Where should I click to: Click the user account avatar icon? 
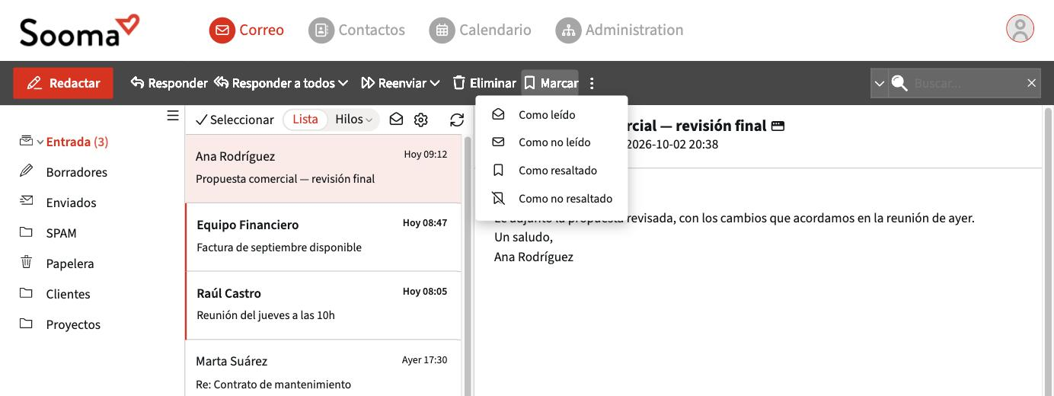click(1020, 29)
